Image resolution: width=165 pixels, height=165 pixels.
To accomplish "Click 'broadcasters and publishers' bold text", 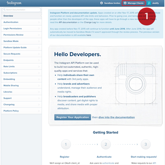I will [80, 96].
